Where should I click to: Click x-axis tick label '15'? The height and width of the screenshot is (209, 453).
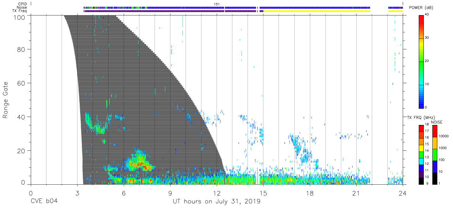pyautogui.click(x=263, y=192)
